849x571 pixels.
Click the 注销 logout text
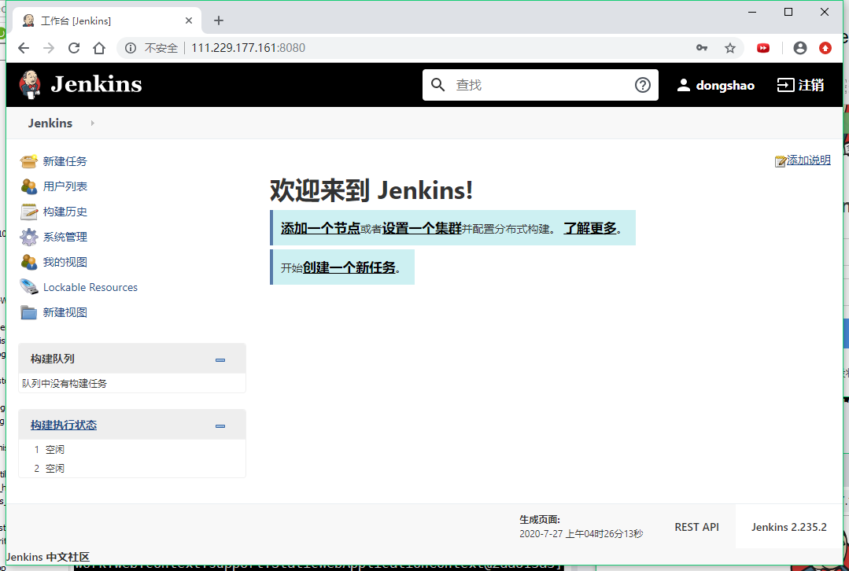(811, 85)
